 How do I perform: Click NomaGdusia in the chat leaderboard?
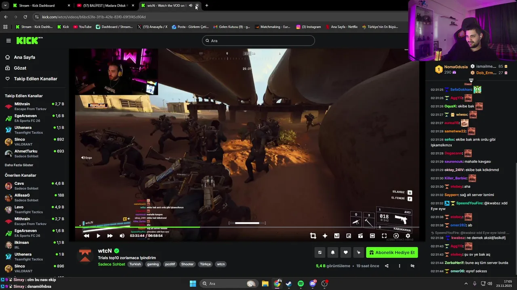pos(456,67)
